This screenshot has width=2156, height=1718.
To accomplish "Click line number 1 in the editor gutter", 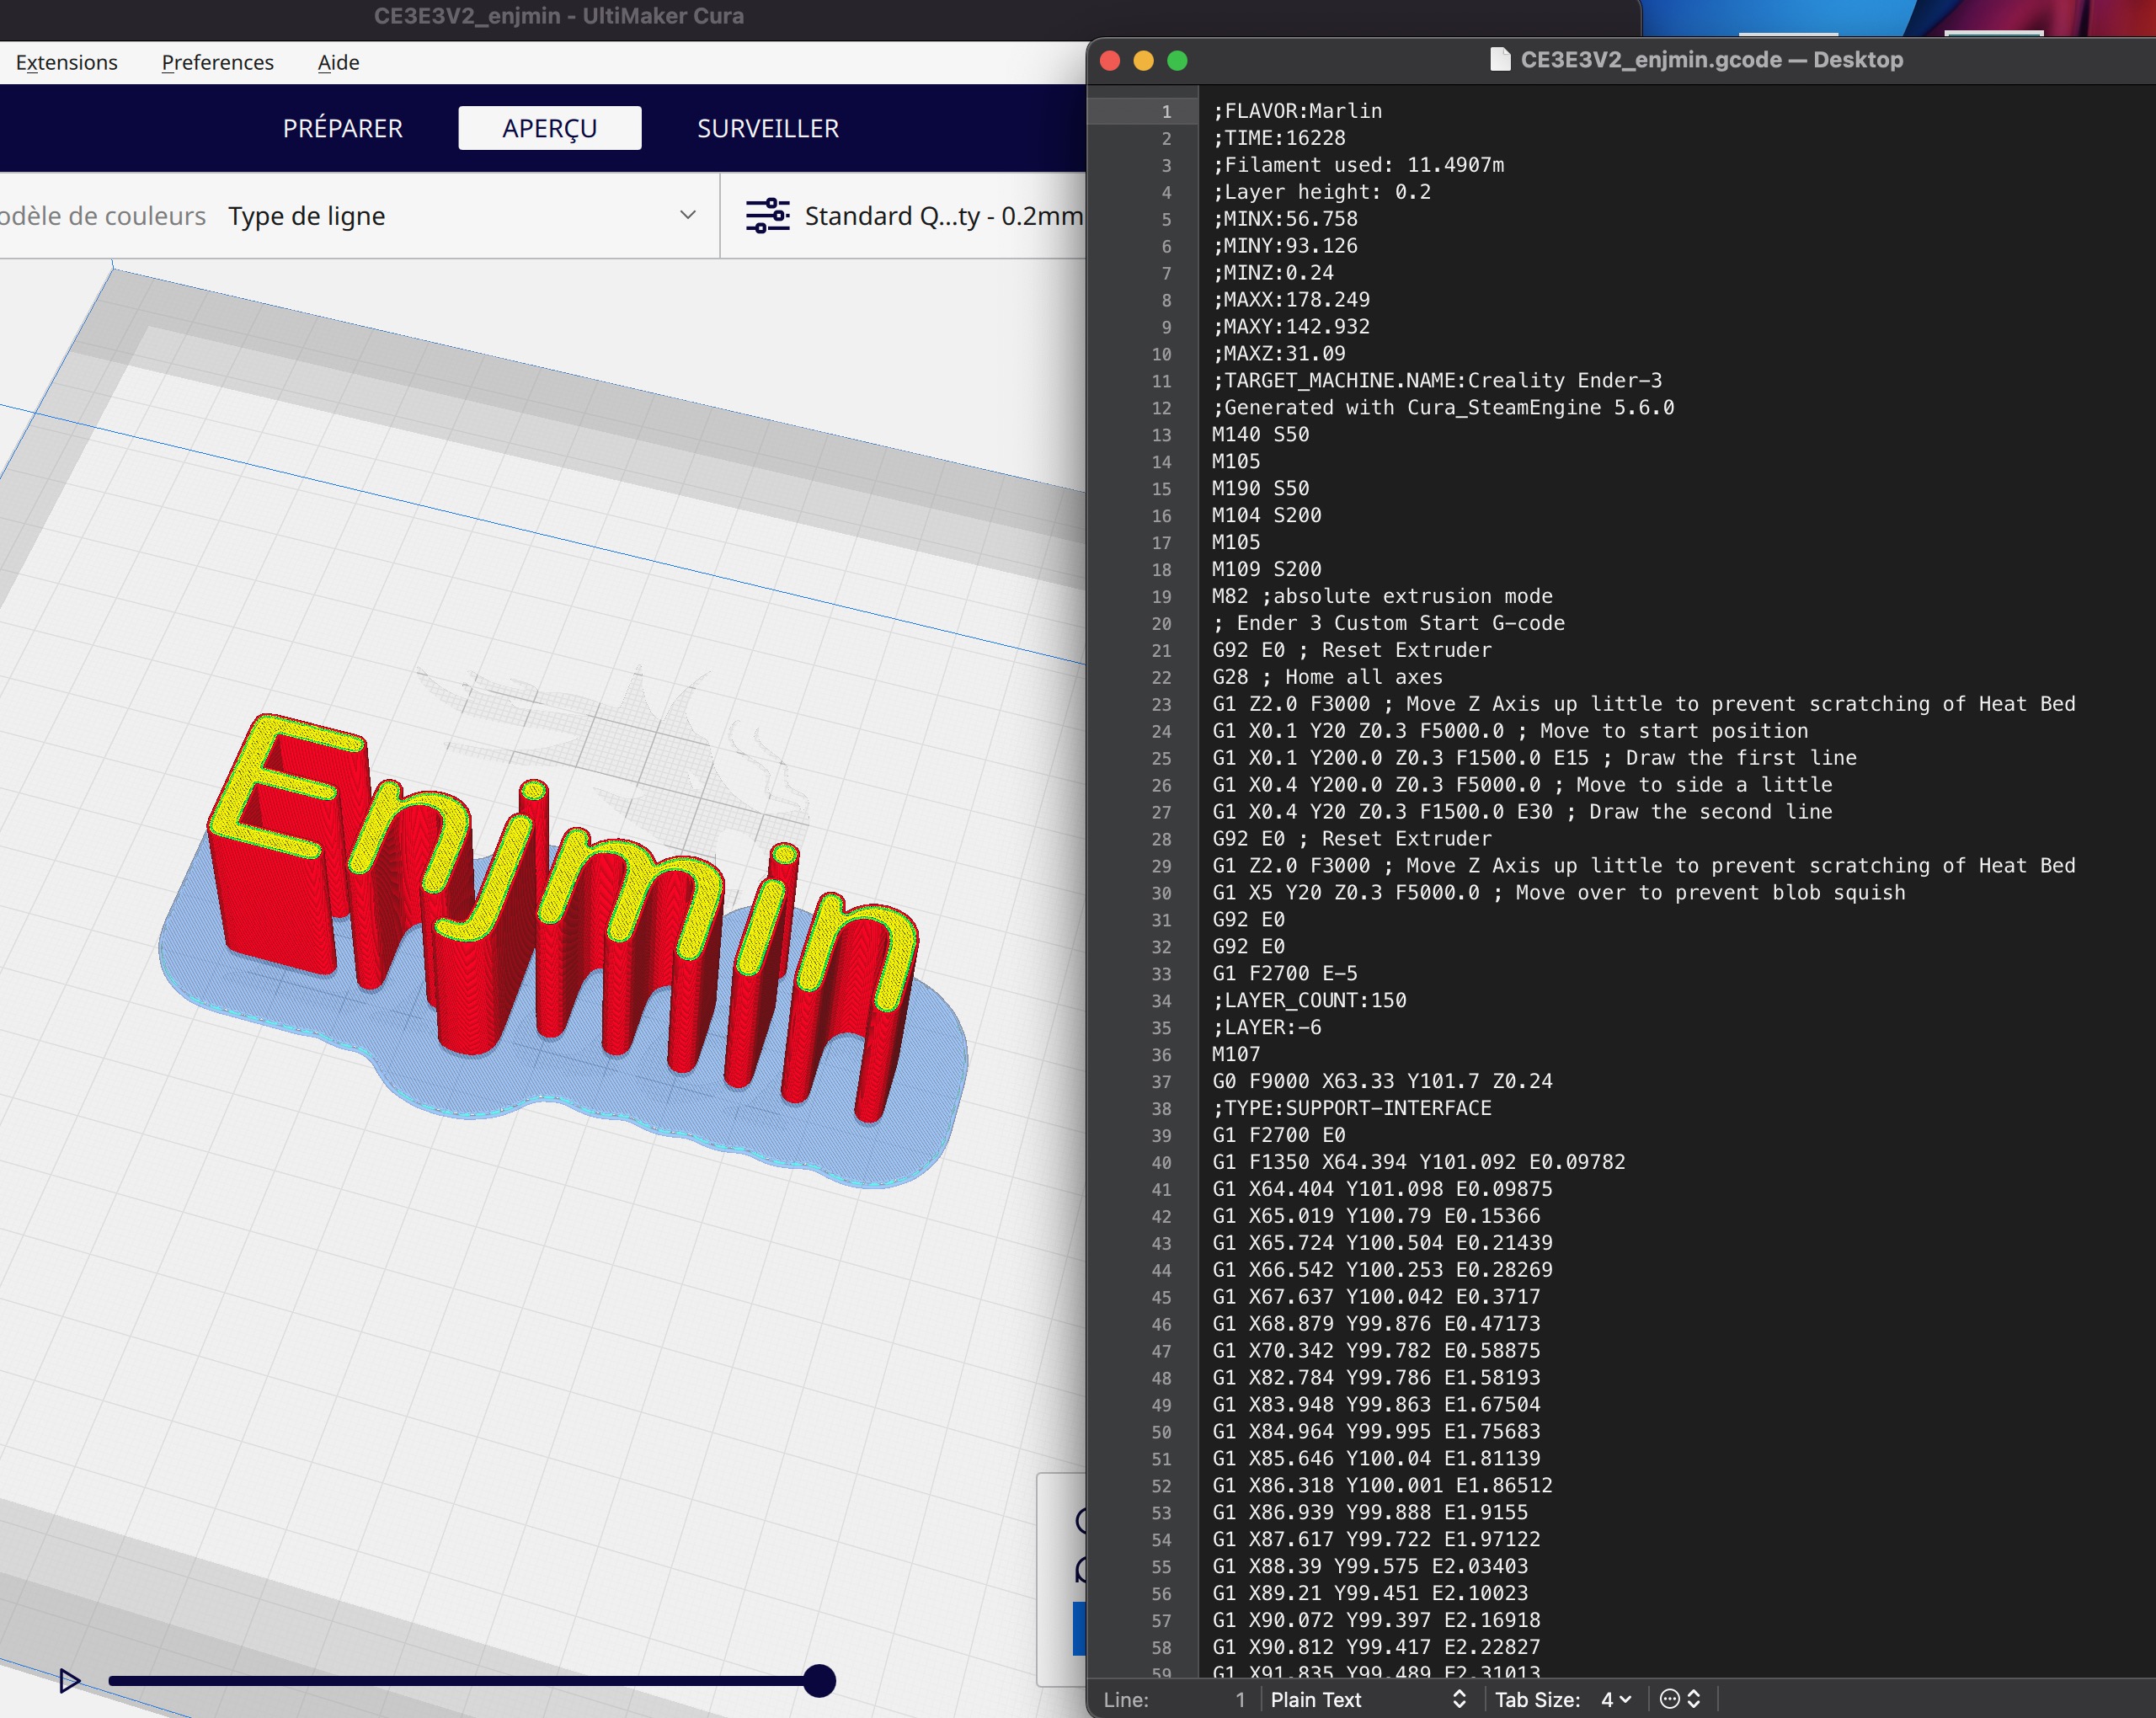I will pyautogui.click(x=1166, y=111).
